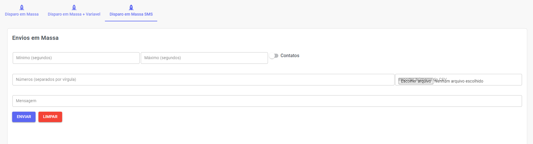Click blank space below the ENVIAR button
The width and height of the screenshot is (533, 144).
tap(24, 133)
